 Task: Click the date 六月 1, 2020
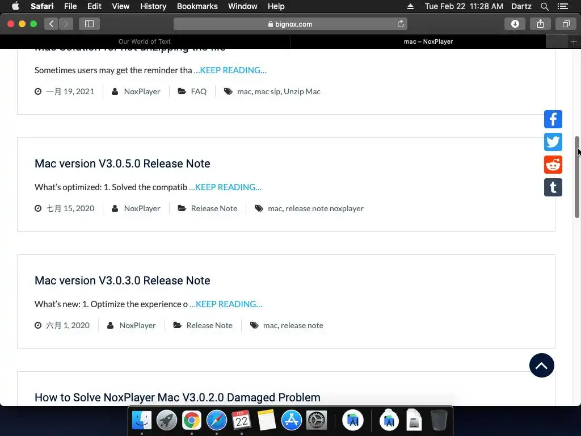click(68, 325)
